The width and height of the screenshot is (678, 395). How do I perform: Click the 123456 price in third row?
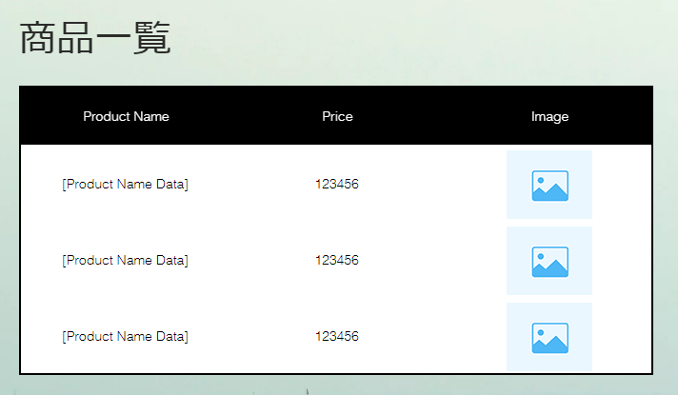tap(337, 336)
